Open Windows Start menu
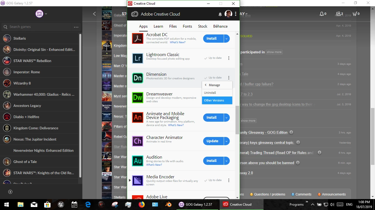This screenshot has height=210, width=375. (7, 204)
